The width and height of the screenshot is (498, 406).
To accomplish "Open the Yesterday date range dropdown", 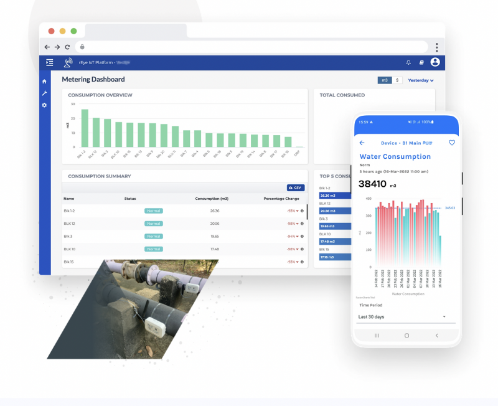I will pos(421,80).
